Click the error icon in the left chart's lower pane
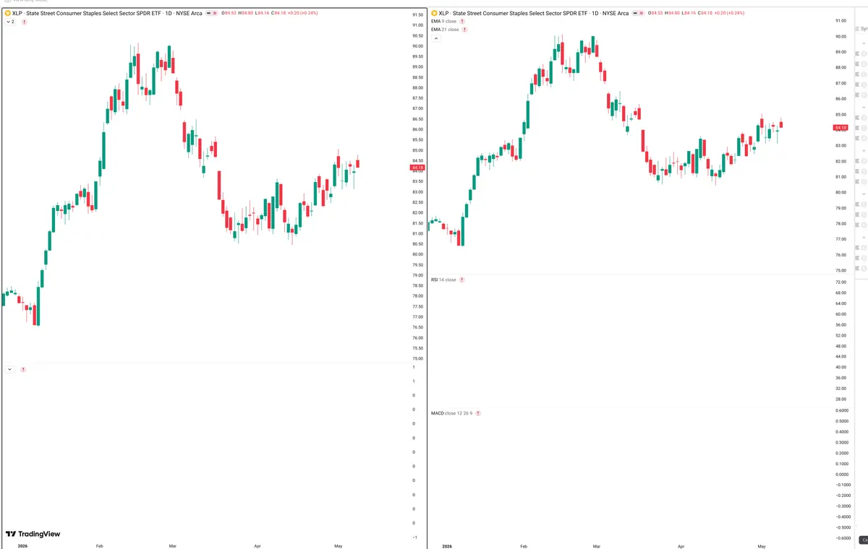Screen dimensions: 868x549 pyautogui.click(x=23, y=369)
